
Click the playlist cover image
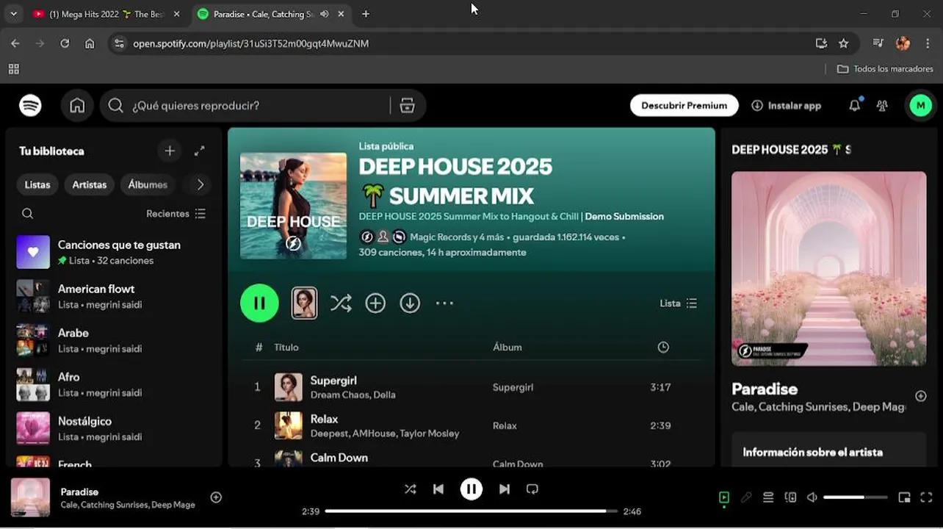293,206
